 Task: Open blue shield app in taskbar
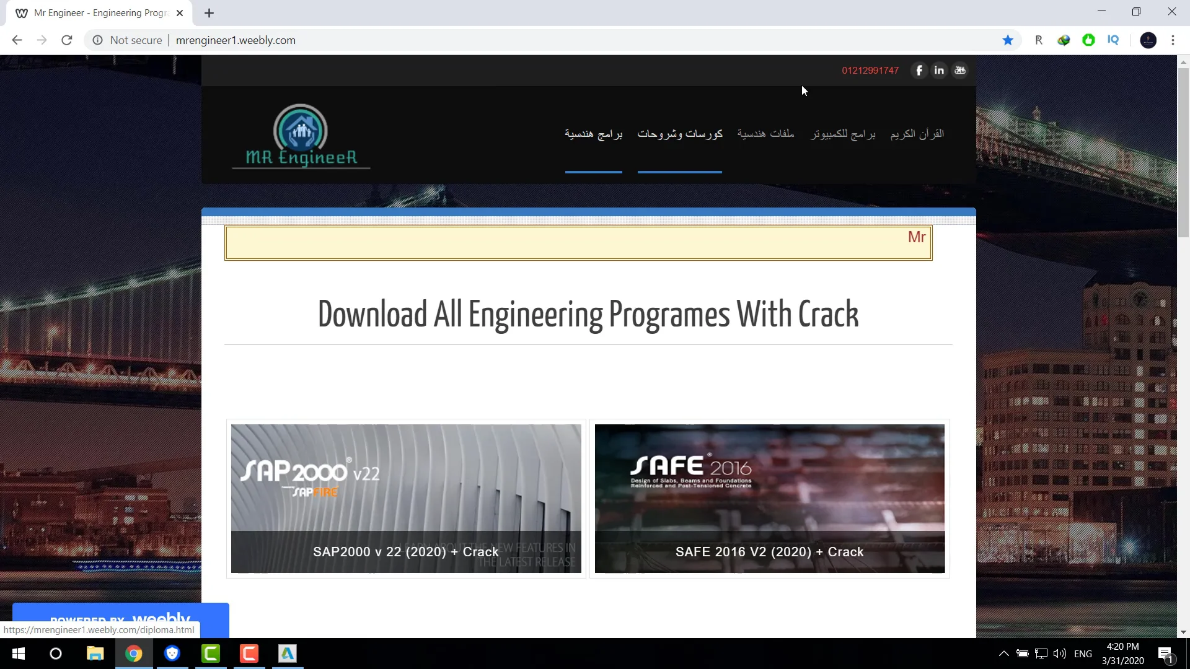click(172, 654)
